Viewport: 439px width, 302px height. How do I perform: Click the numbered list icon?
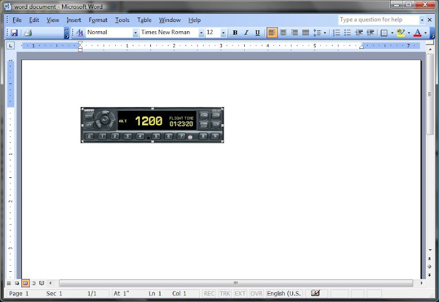(336, 33)
